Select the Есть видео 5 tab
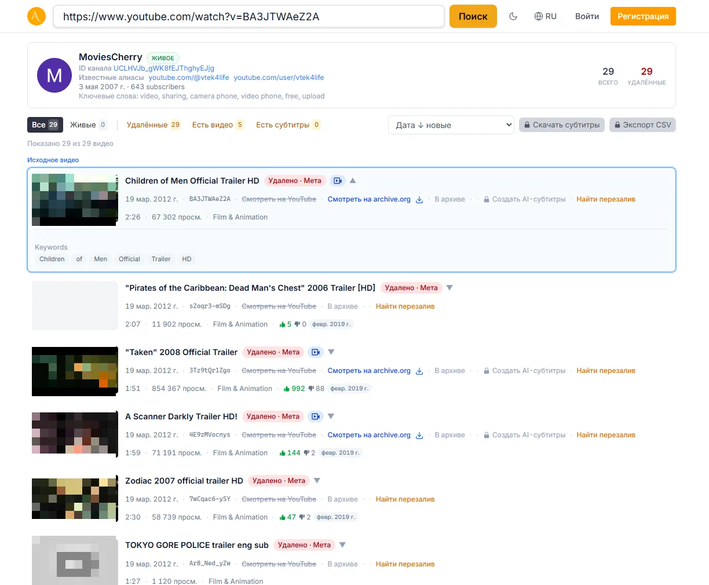The width and height of the screenshot is (709, 585). point(218,125)
